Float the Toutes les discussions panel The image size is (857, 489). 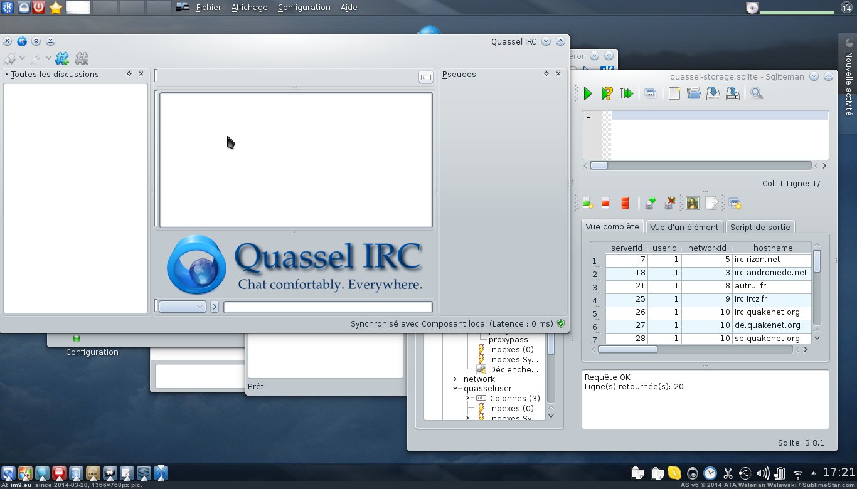click(129, 74)
